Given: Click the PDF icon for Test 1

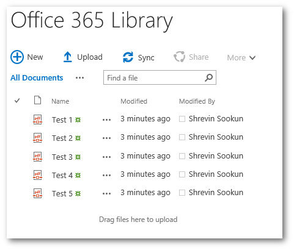Looking at the screenshot, I should [x=37, y=120].
